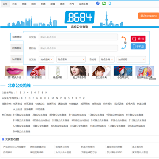Click letter M in letter-prefix routes
Image resolution: width=159 pixels, height=159 pixels.
click(53, 98)
